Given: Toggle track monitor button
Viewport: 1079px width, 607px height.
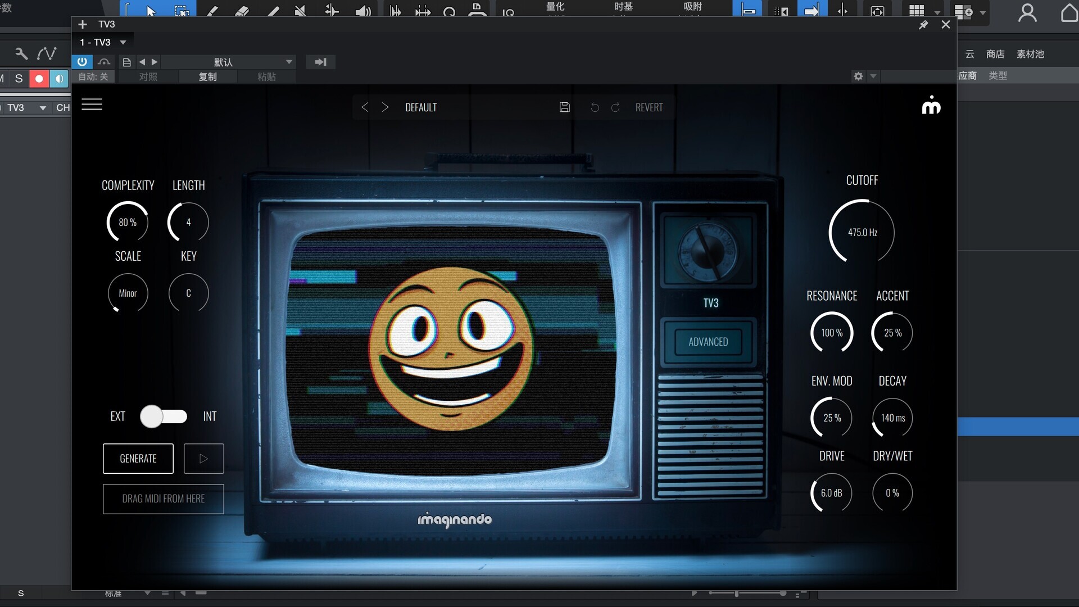Looking at the screenshot, I should pos(59,79).
